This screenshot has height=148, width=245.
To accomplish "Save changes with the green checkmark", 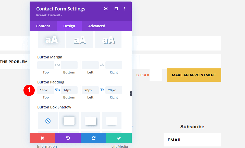I will click(x=119, y=138).
